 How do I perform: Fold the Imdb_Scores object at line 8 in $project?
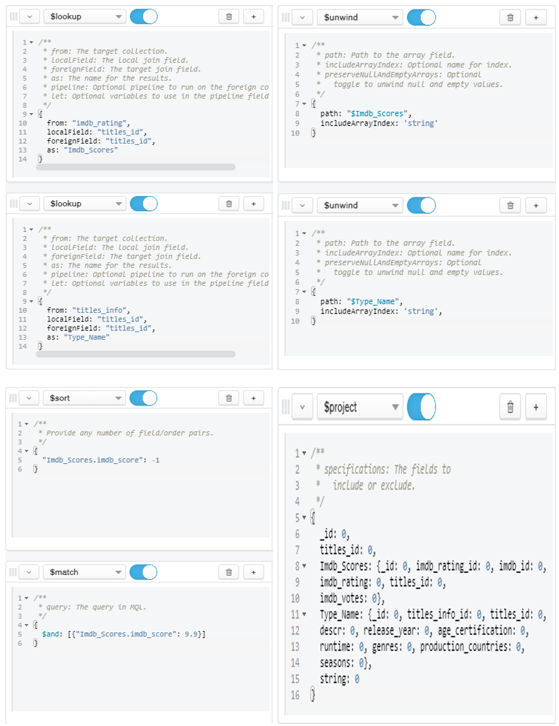click(x=304, y=566)
